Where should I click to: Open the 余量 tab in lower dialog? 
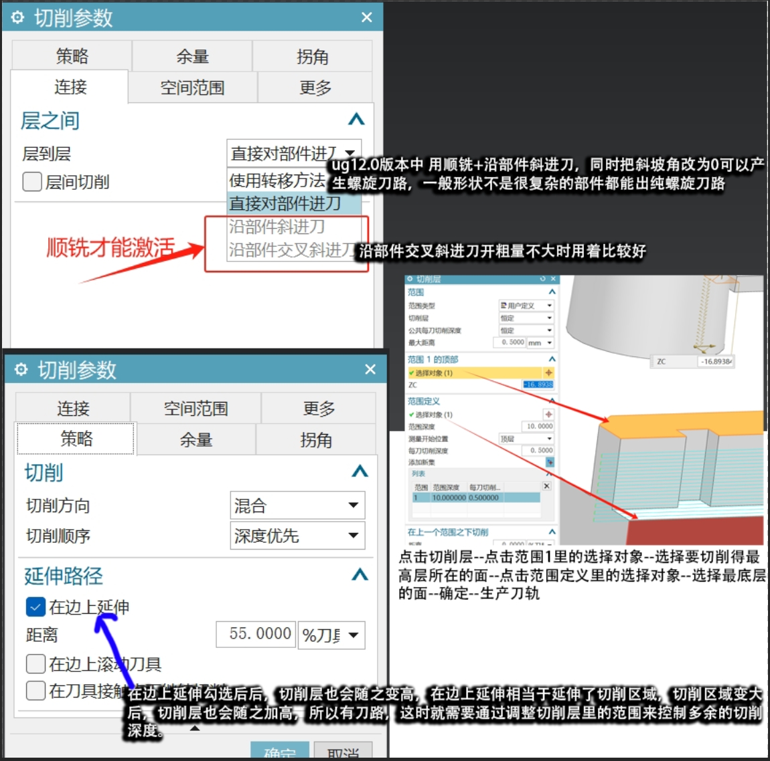[x=196, y=439]
